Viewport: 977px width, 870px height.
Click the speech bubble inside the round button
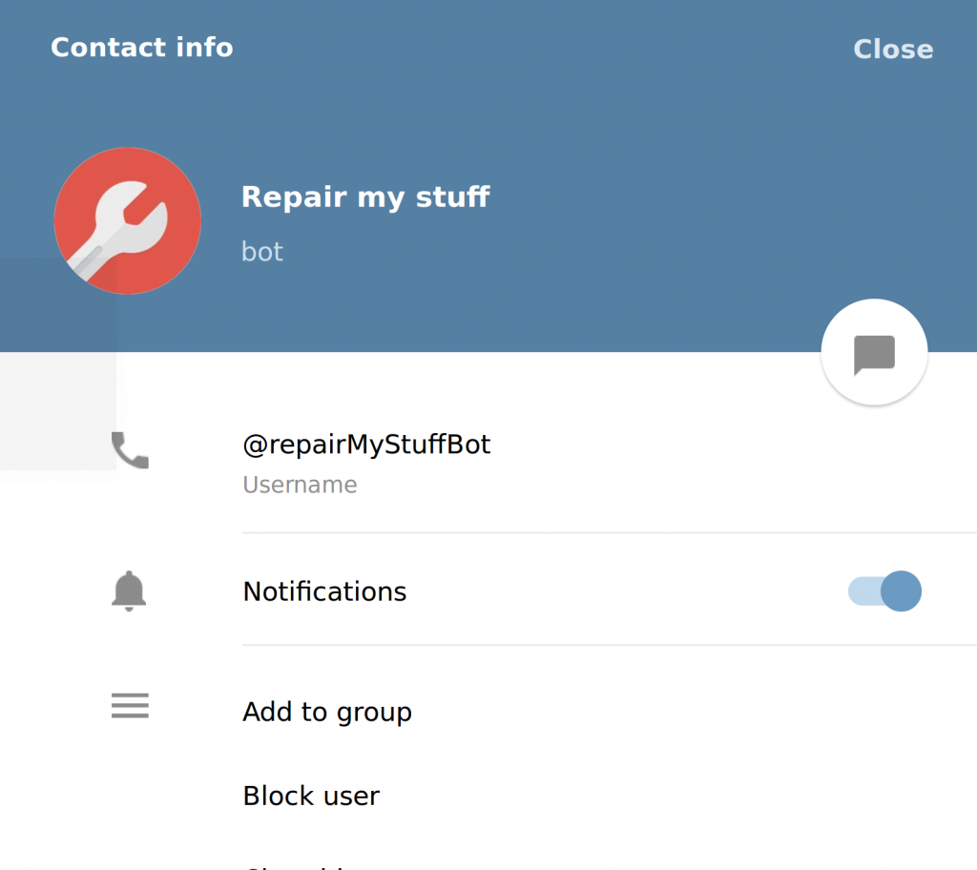874,351
